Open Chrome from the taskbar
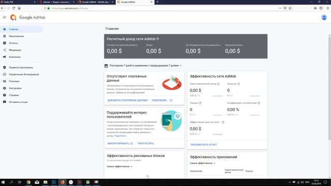This screenshot has width=331, height=186. click(28, 182)
